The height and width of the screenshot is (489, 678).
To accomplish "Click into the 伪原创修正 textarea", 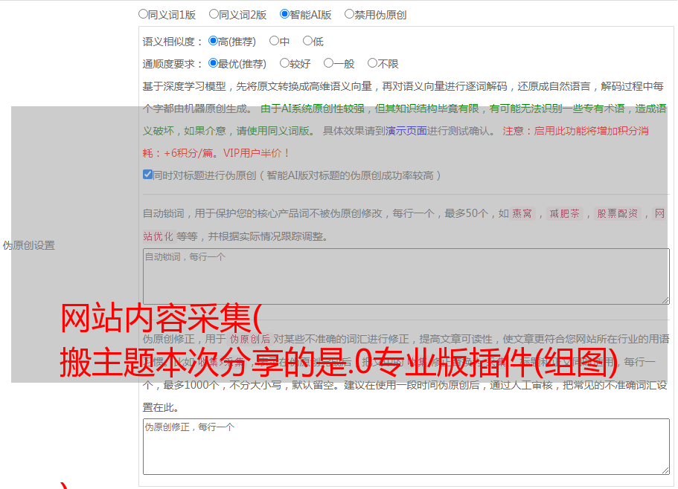I will click(406, 447).
